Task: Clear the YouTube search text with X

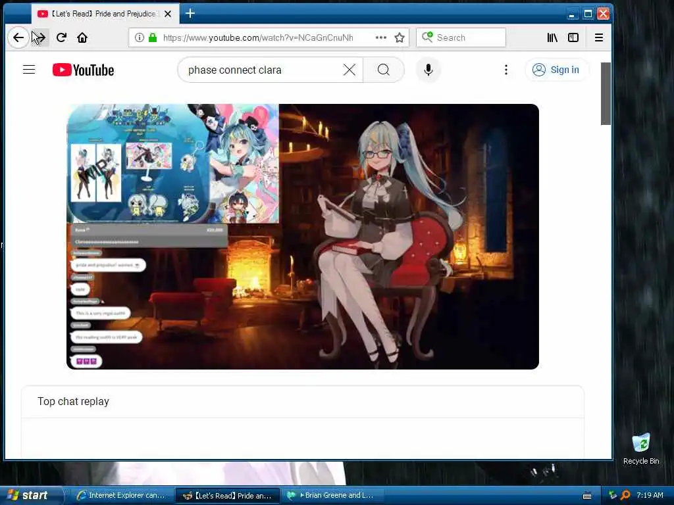Action: (x=350, y=70)
